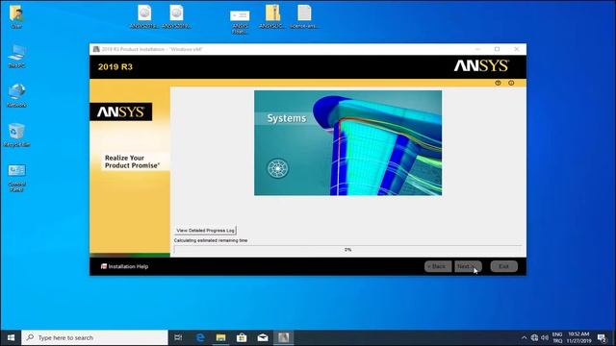This screenshot has width=616, height=346.
Task: Minimize the ANSYS installer window
Action: (477, 49)
